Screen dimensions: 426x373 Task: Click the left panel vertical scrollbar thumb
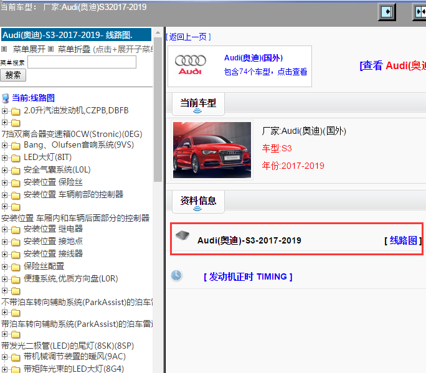click(158, 109)
